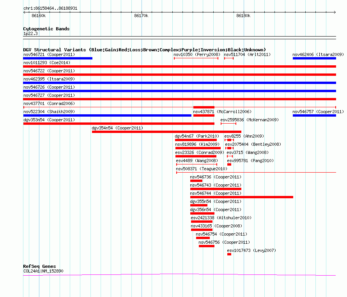347x297 pixels.
Task: Select dgv54n67 (Park2010) label
Action: pos(197,136)
